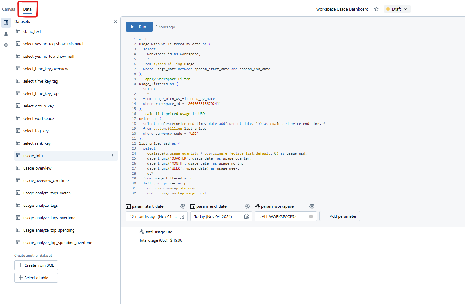Open settings gear for param_end_date
Viewport: 465px width, 304px height.
[247, 206]
